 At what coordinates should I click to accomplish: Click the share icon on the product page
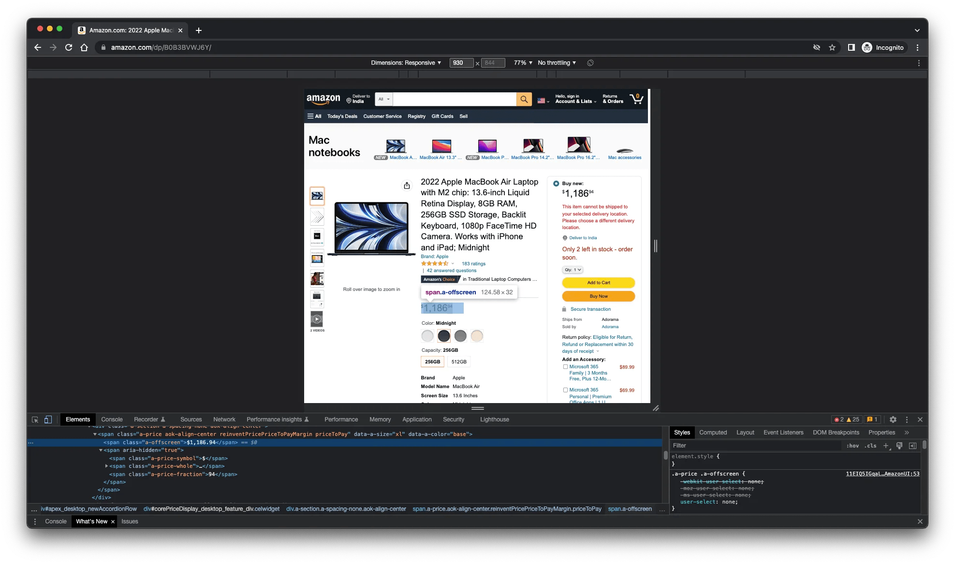[x=407, y=186]
